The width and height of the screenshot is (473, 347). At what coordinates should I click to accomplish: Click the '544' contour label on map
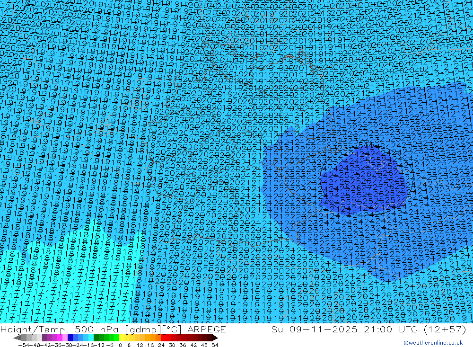tap(366, 145)
